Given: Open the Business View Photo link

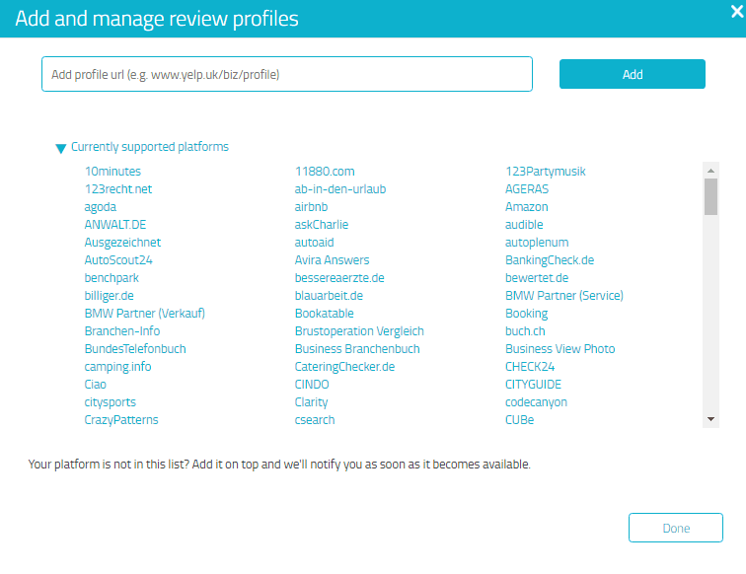Looking at the screenshot, I should coord(559,349).
